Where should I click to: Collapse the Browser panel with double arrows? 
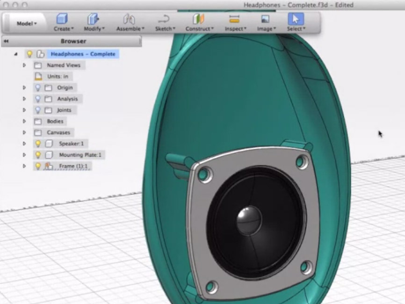click(x=6, y=41)
